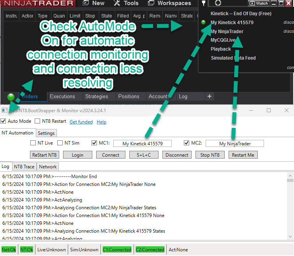Switch to the Log tab in NinjaTrader Control Center

point(183,97)
